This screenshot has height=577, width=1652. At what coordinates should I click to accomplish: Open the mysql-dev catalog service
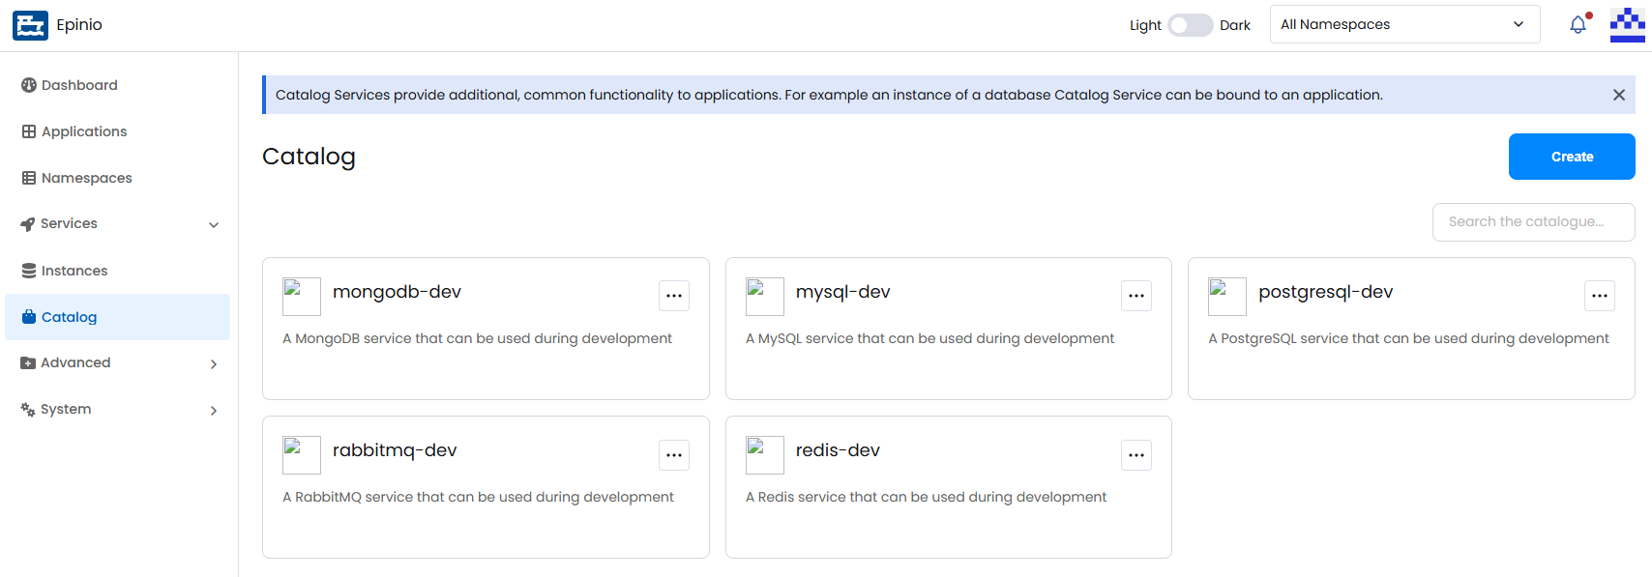pyautogui.click(x=842, y=292)
